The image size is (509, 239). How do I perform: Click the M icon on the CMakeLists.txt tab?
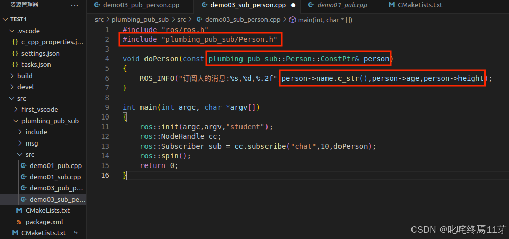pos(392,5)
